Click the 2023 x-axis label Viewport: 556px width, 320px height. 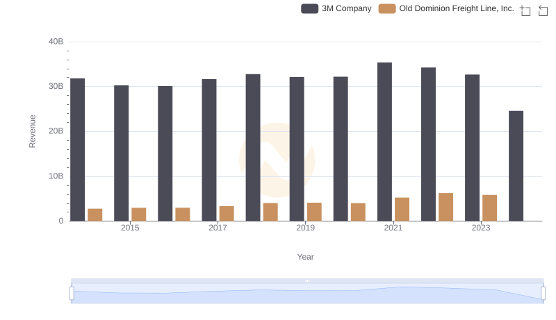click(481, 228)
